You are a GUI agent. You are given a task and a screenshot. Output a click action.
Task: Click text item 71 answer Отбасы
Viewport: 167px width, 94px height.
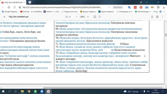coord(124,44)
